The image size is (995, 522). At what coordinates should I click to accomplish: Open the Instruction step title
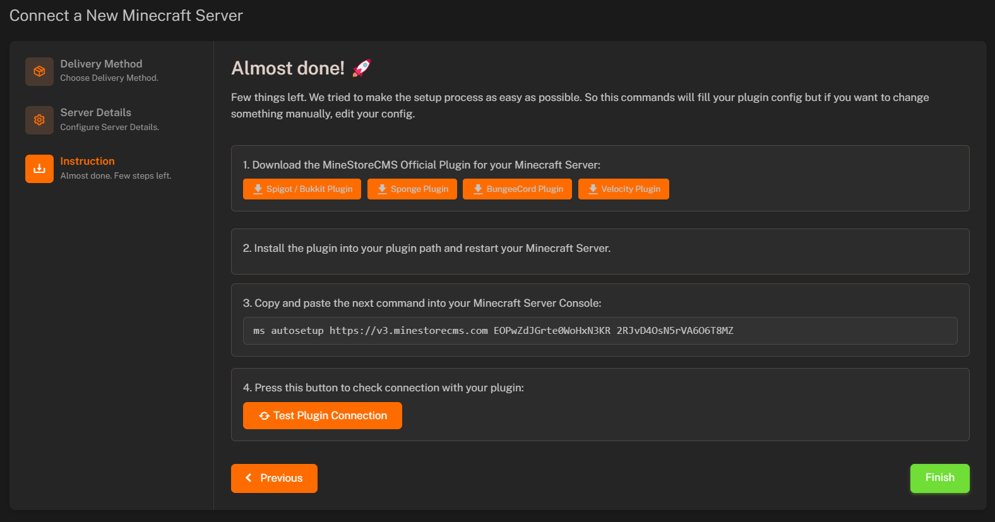tap(87, 161)
